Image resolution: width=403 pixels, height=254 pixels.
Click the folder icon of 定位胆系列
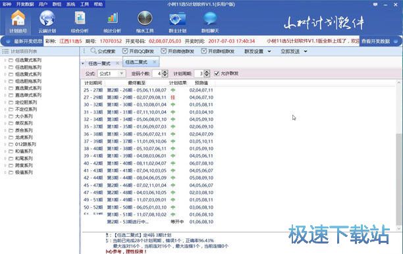[x=11, y=102]
